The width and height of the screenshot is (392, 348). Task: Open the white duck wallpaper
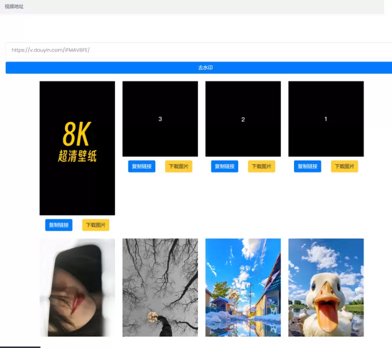326,288
